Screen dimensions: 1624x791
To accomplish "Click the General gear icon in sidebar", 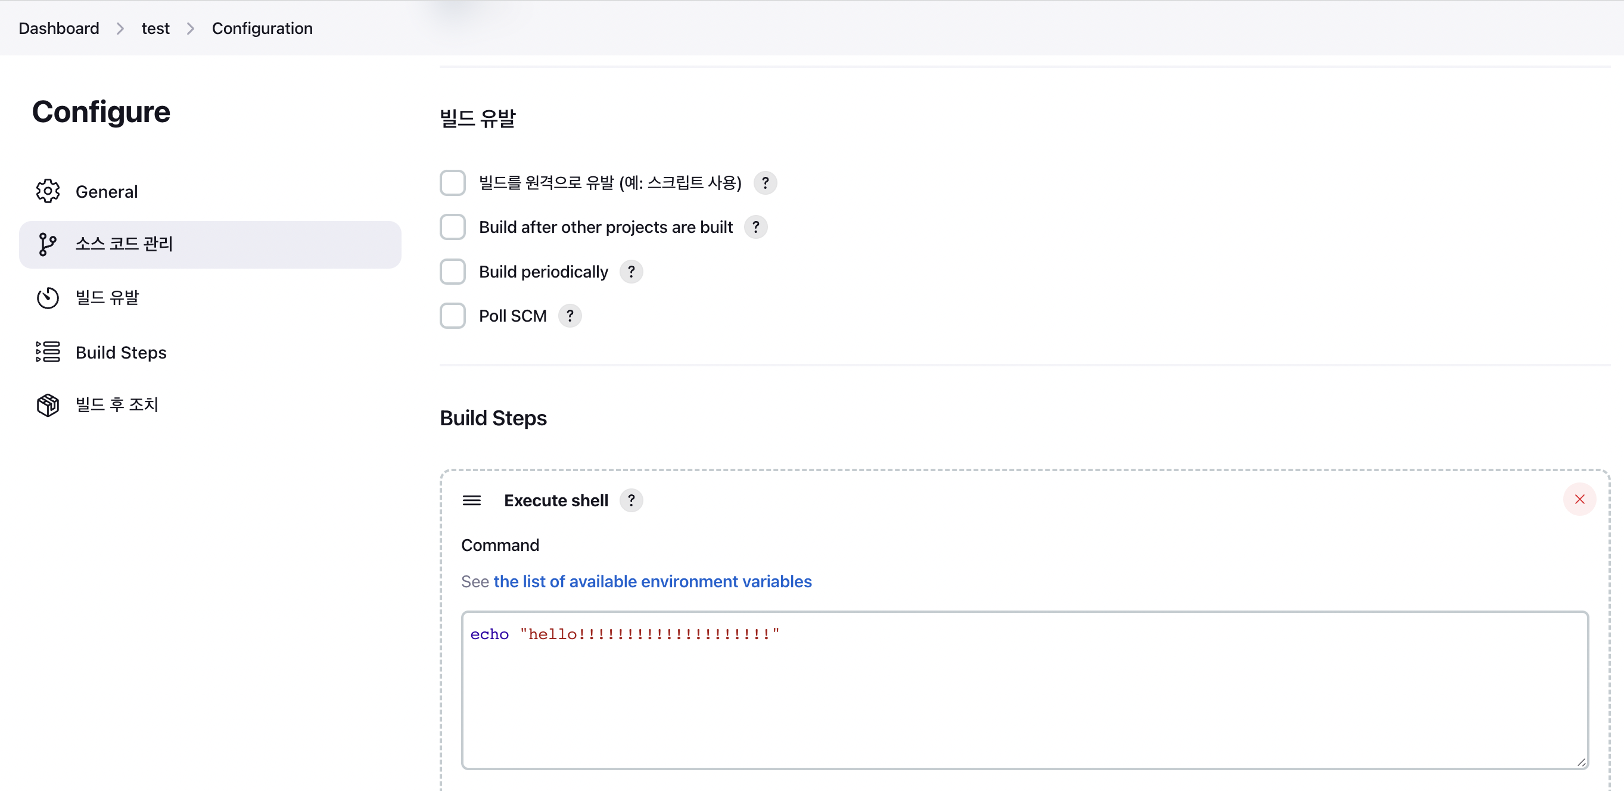I will coord(48,191).
